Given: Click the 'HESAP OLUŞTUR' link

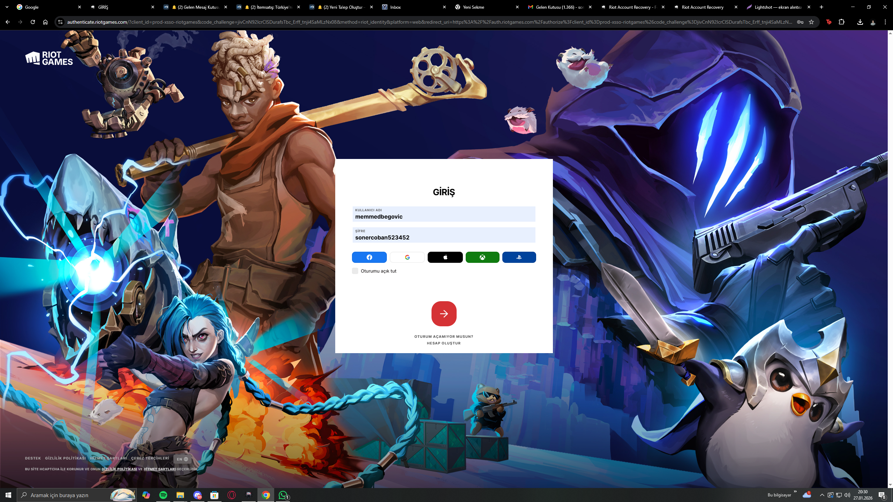Looking at the screenshot, I should point(444,343).
